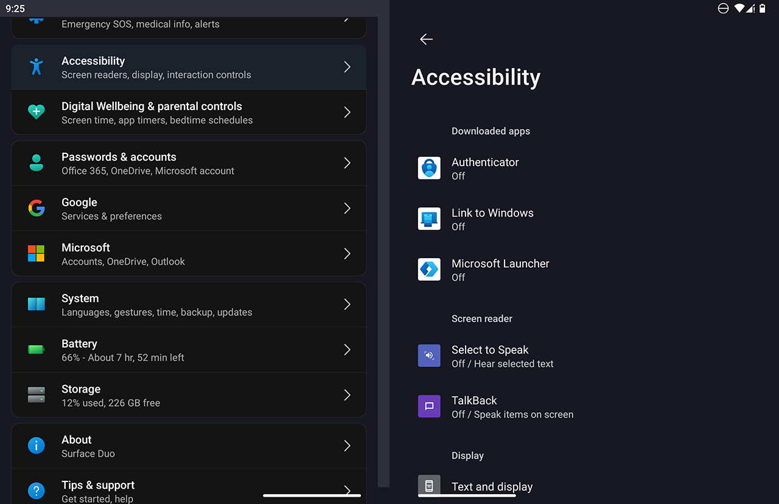Screen dimensions: 779x504
Task: Click the purple TalkBack icon
Action: [429, 406]
